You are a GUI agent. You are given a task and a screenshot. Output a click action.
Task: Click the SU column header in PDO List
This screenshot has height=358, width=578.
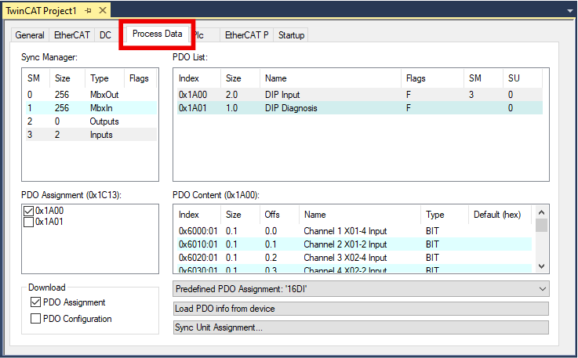[522, 78]
